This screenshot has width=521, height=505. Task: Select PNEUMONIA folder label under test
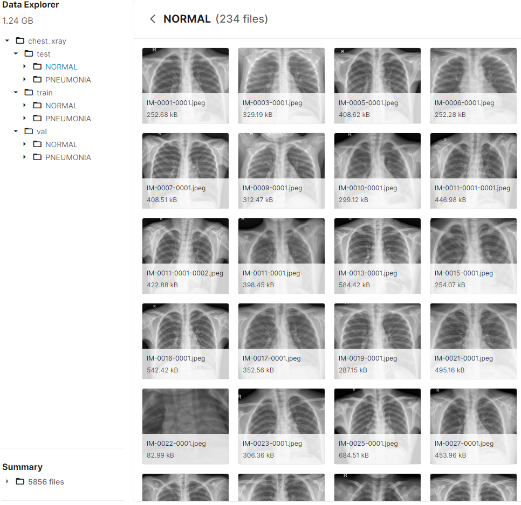point(68,80)
